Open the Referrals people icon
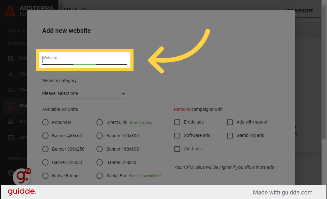Viewport: 327px width, 199px height. coord(11,122)
